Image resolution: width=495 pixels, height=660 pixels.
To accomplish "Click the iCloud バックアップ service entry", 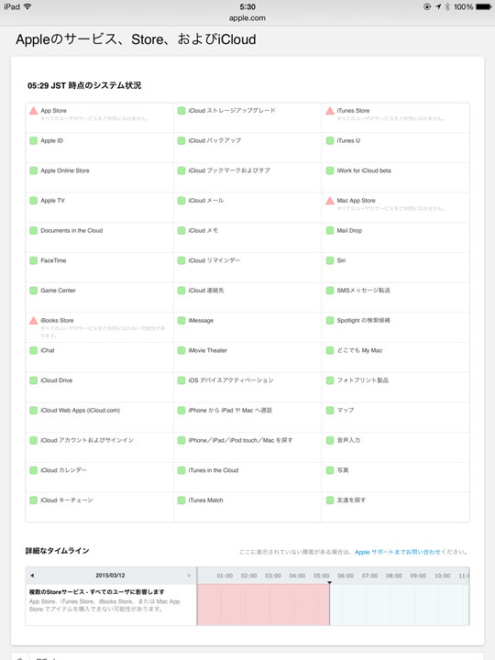I will point(247,148).
